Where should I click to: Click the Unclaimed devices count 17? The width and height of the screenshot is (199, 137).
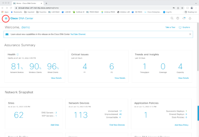[120, 111]
